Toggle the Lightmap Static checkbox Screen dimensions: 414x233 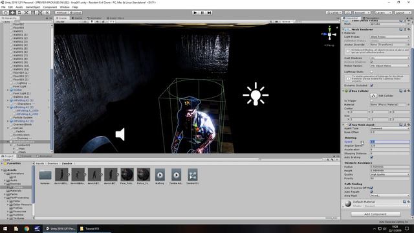click(372, 72)
